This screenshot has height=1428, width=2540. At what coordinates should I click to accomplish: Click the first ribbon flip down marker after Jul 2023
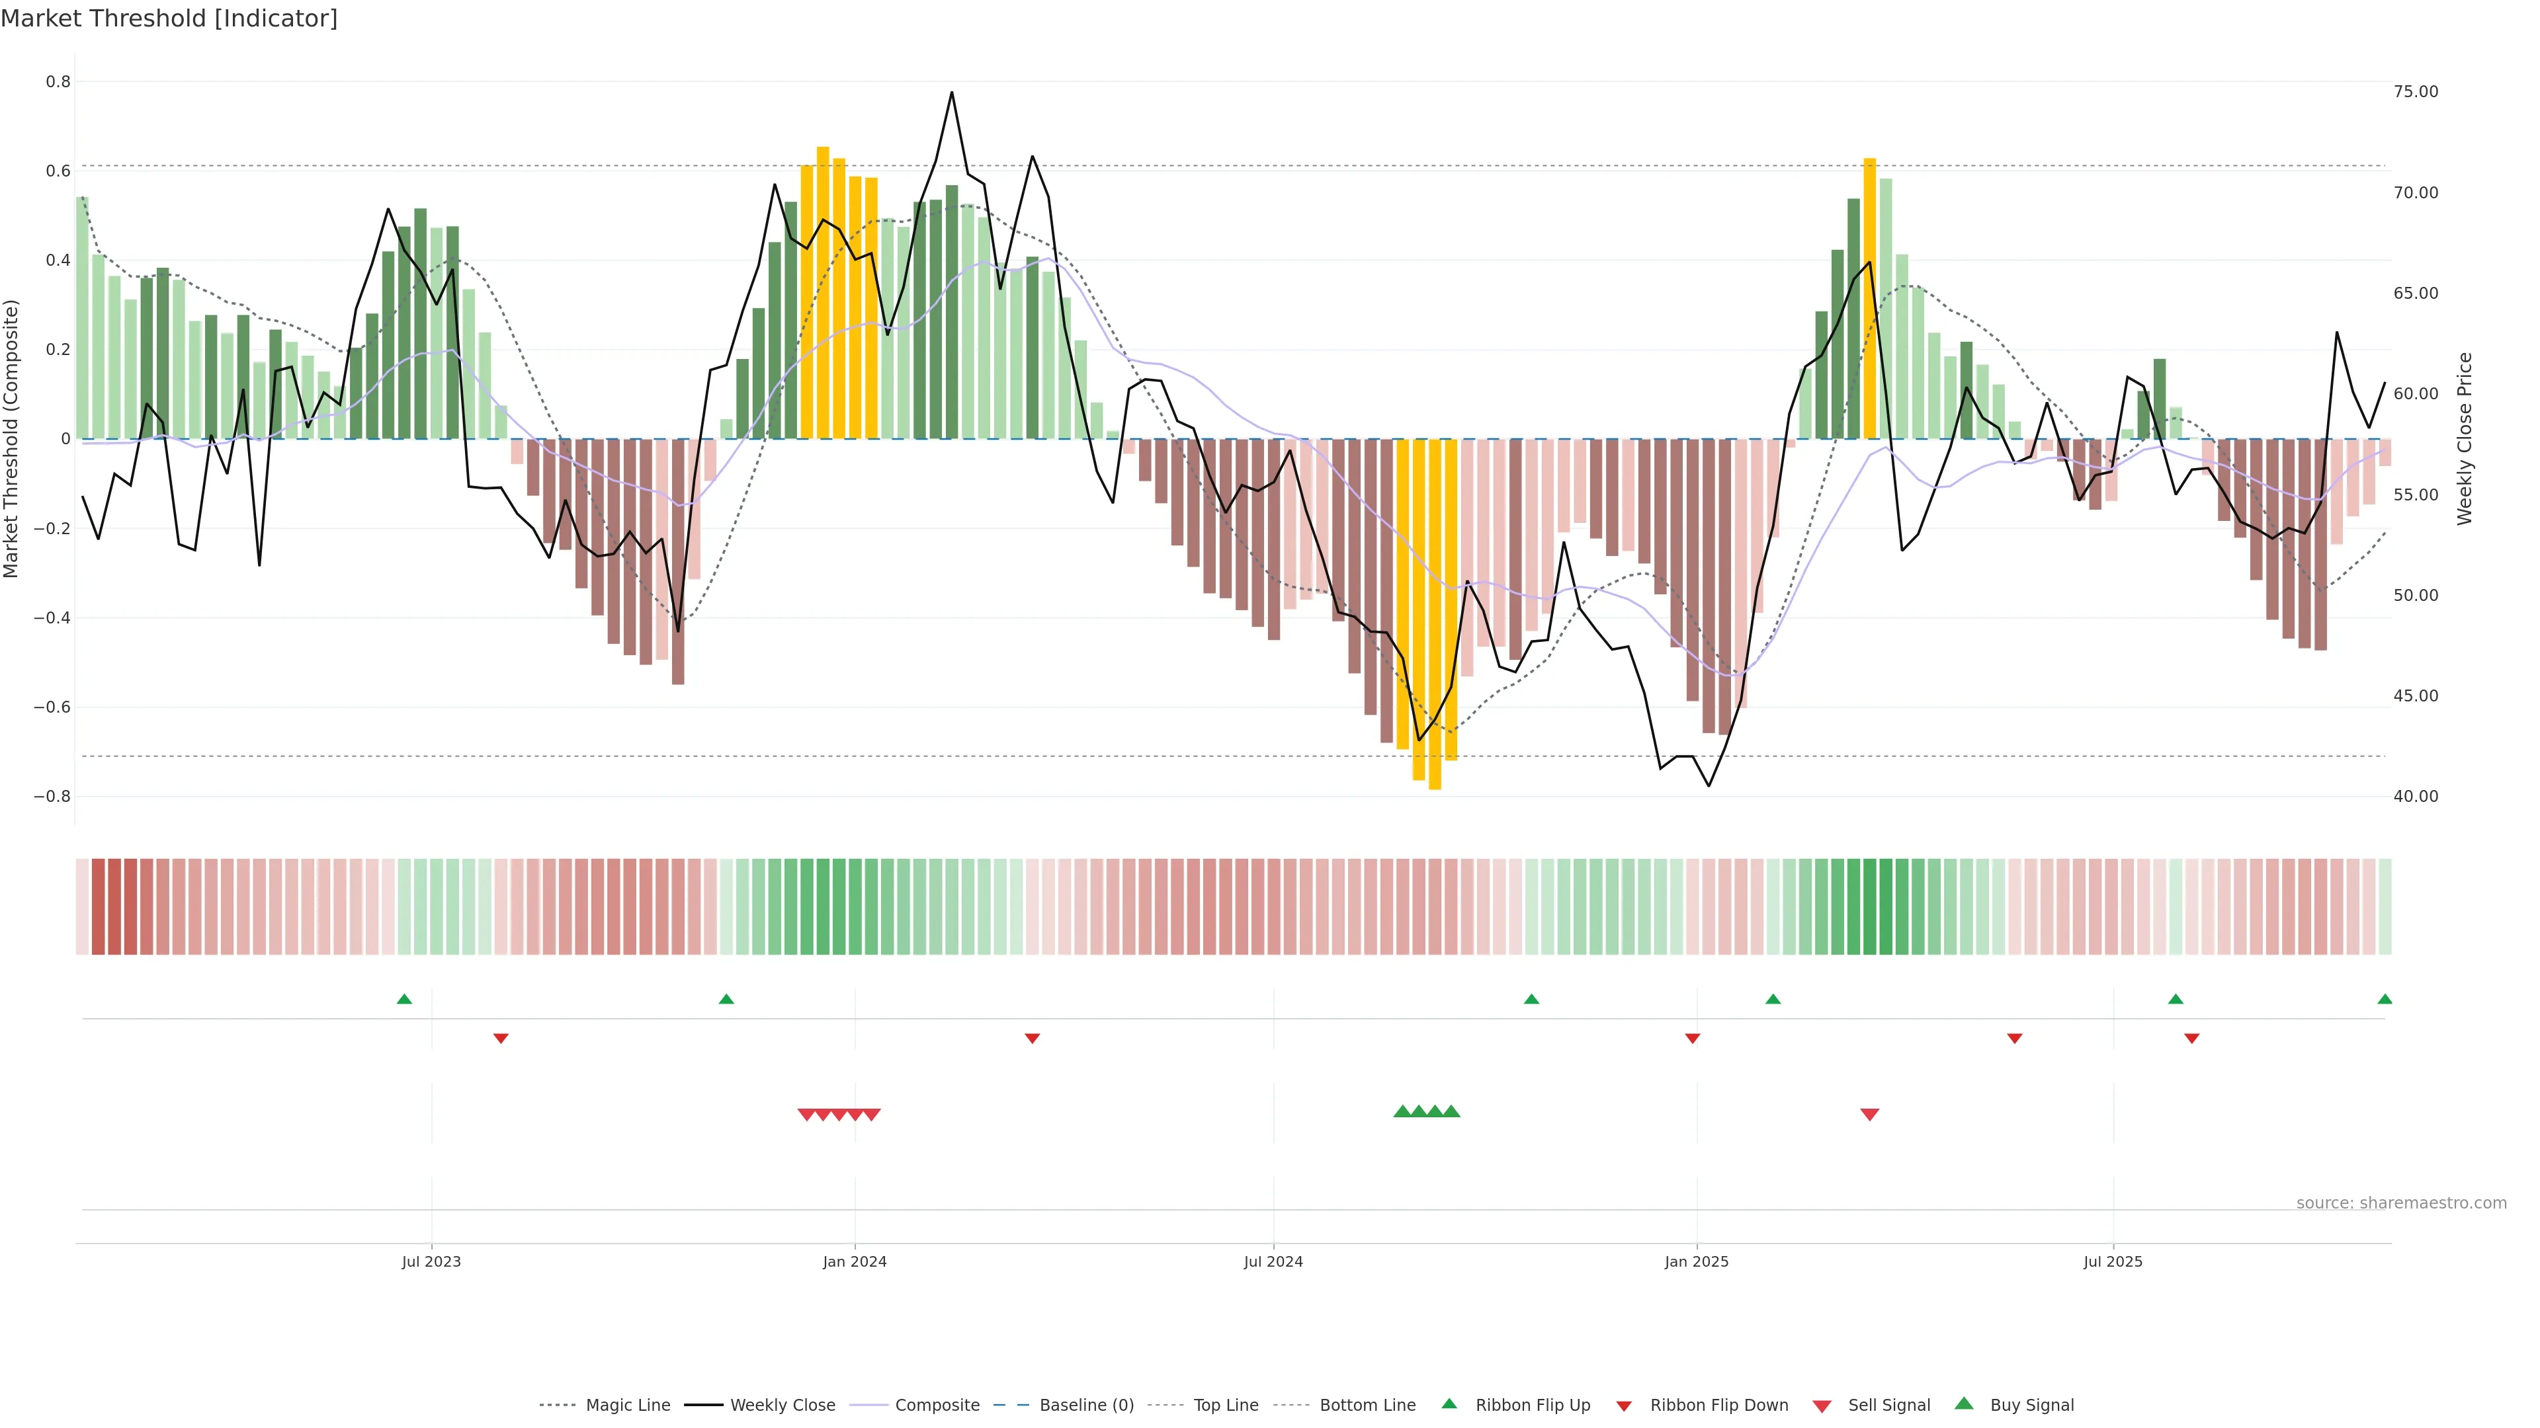pos(501,1038)
